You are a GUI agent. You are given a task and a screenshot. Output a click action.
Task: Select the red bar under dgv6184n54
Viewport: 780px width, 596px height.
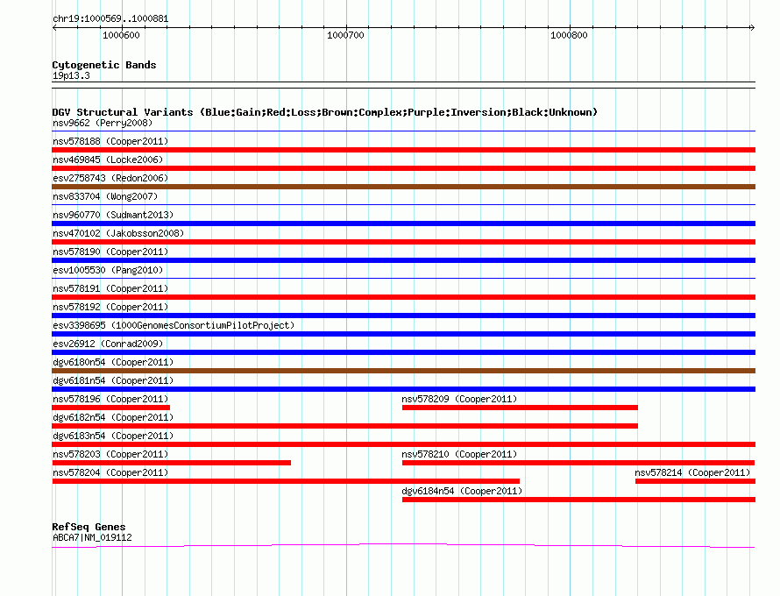click(578, 500)
